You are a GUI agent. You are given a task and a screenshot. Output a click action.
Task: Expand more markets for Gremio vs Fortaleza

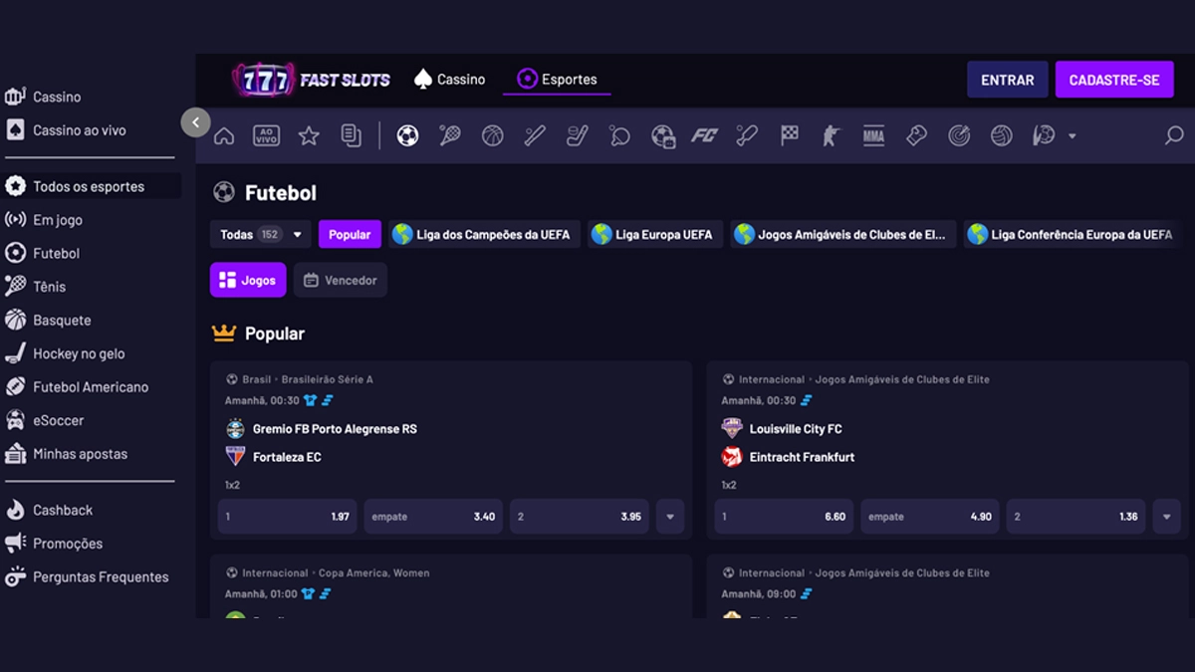(670, 517)
